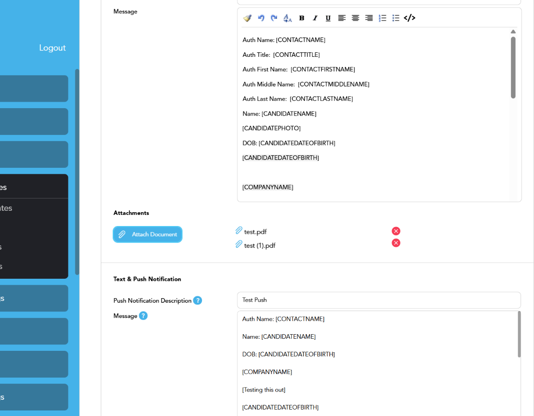
Task: Redo the last undone edit
Action: coord(274,18)
